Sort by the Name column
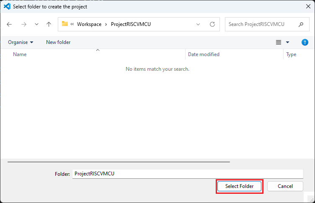 click(x=20, y=54)
